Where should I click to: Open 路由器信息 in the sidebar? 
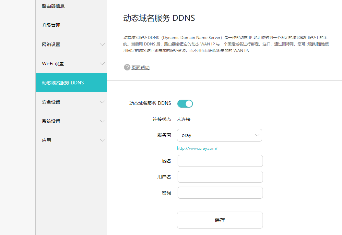coord(53,6)
